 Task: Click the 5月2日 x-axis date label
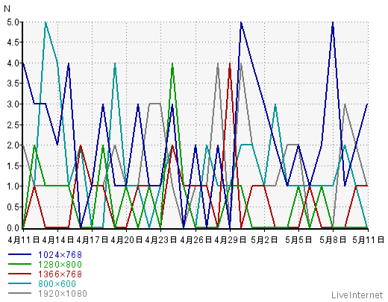pos(264,240)
